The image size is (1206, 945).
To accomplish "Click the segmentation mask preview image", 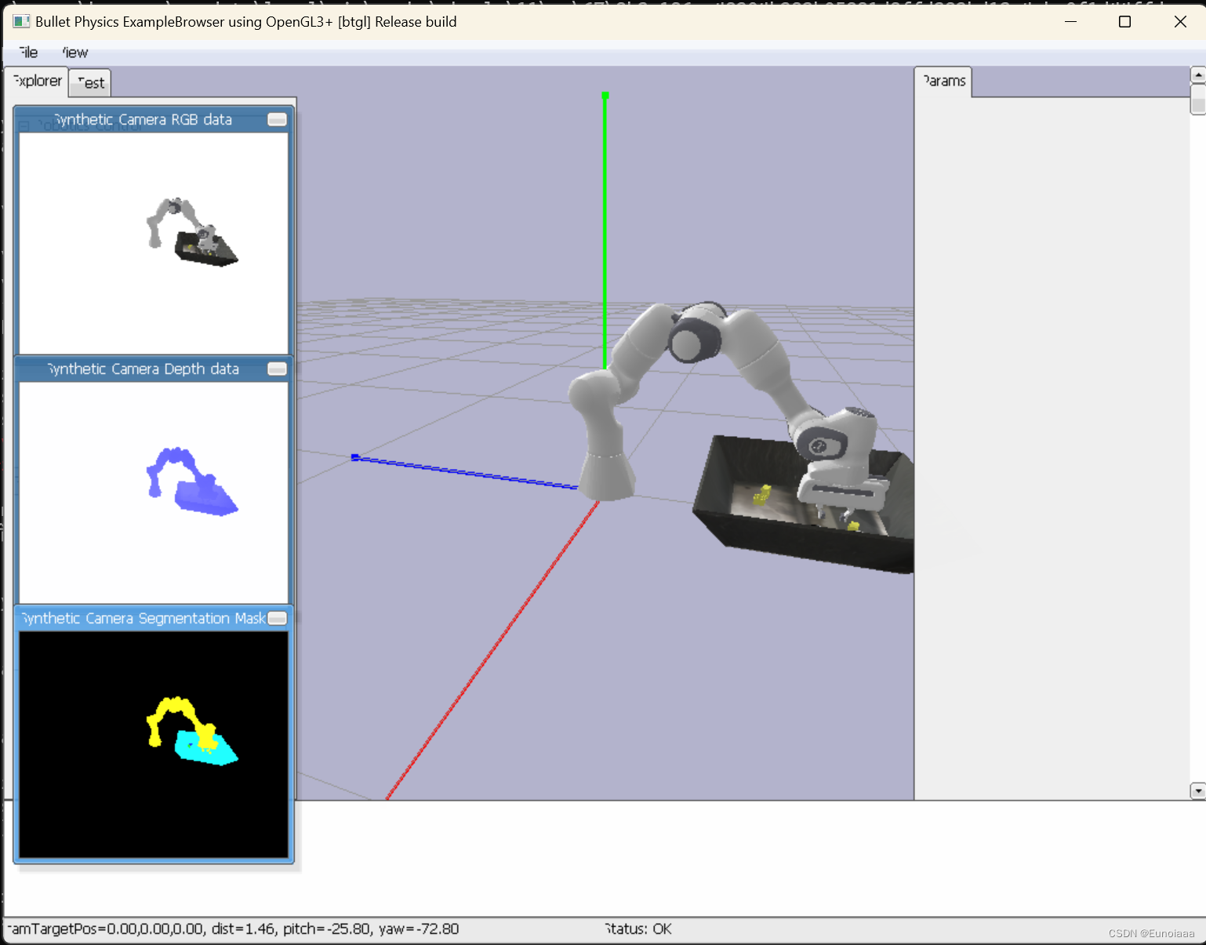I will point(154,744).
